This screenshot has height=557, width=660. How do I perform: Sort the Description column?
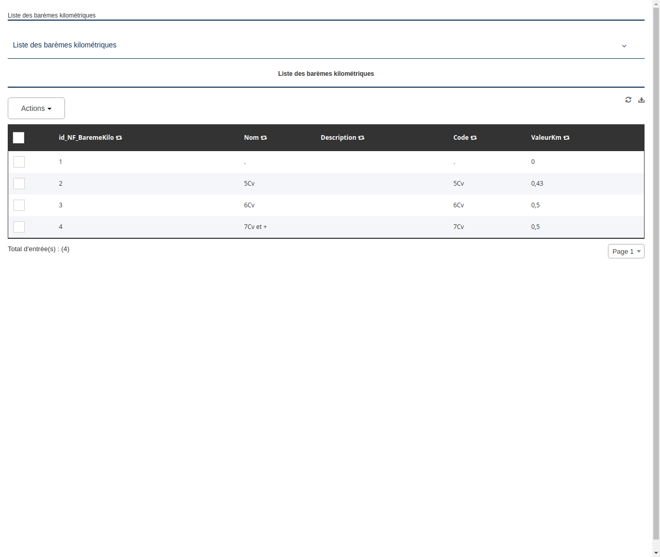[361, 138]
